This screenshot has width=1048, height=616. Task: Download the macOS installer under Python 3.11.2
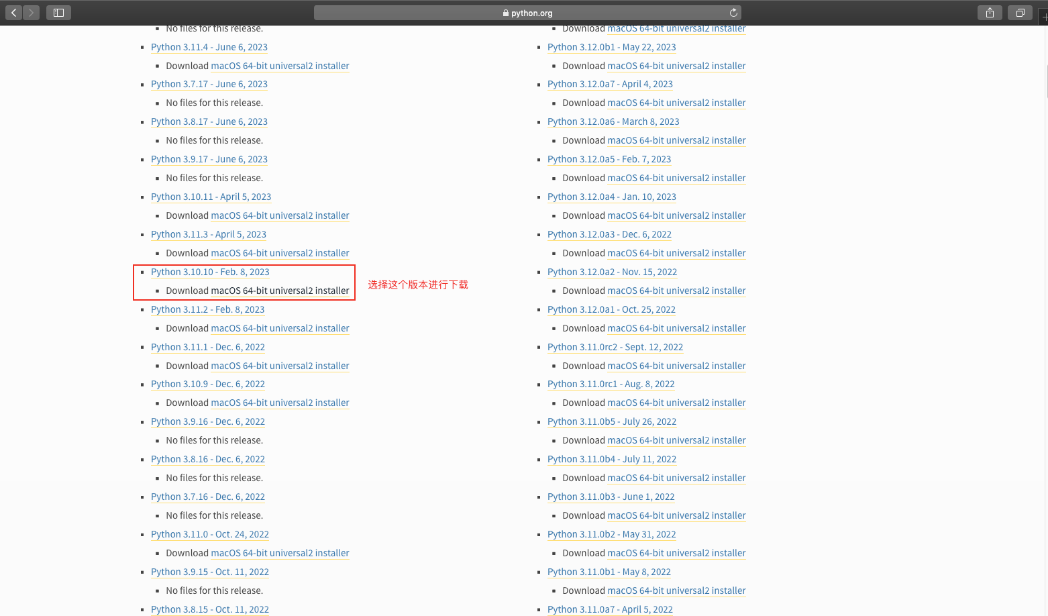point(280,328)
